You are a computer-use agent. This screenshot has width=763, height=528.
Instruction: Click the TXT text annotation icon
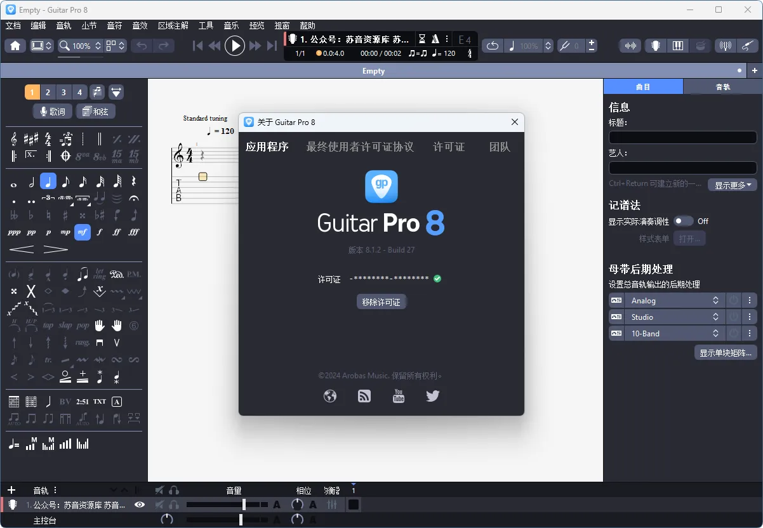98,401
